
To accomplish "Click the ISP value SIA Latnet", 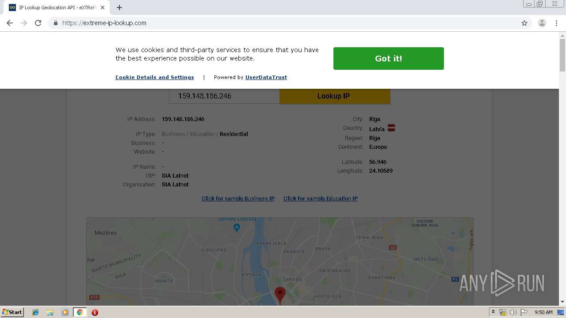I will point(175,176).
